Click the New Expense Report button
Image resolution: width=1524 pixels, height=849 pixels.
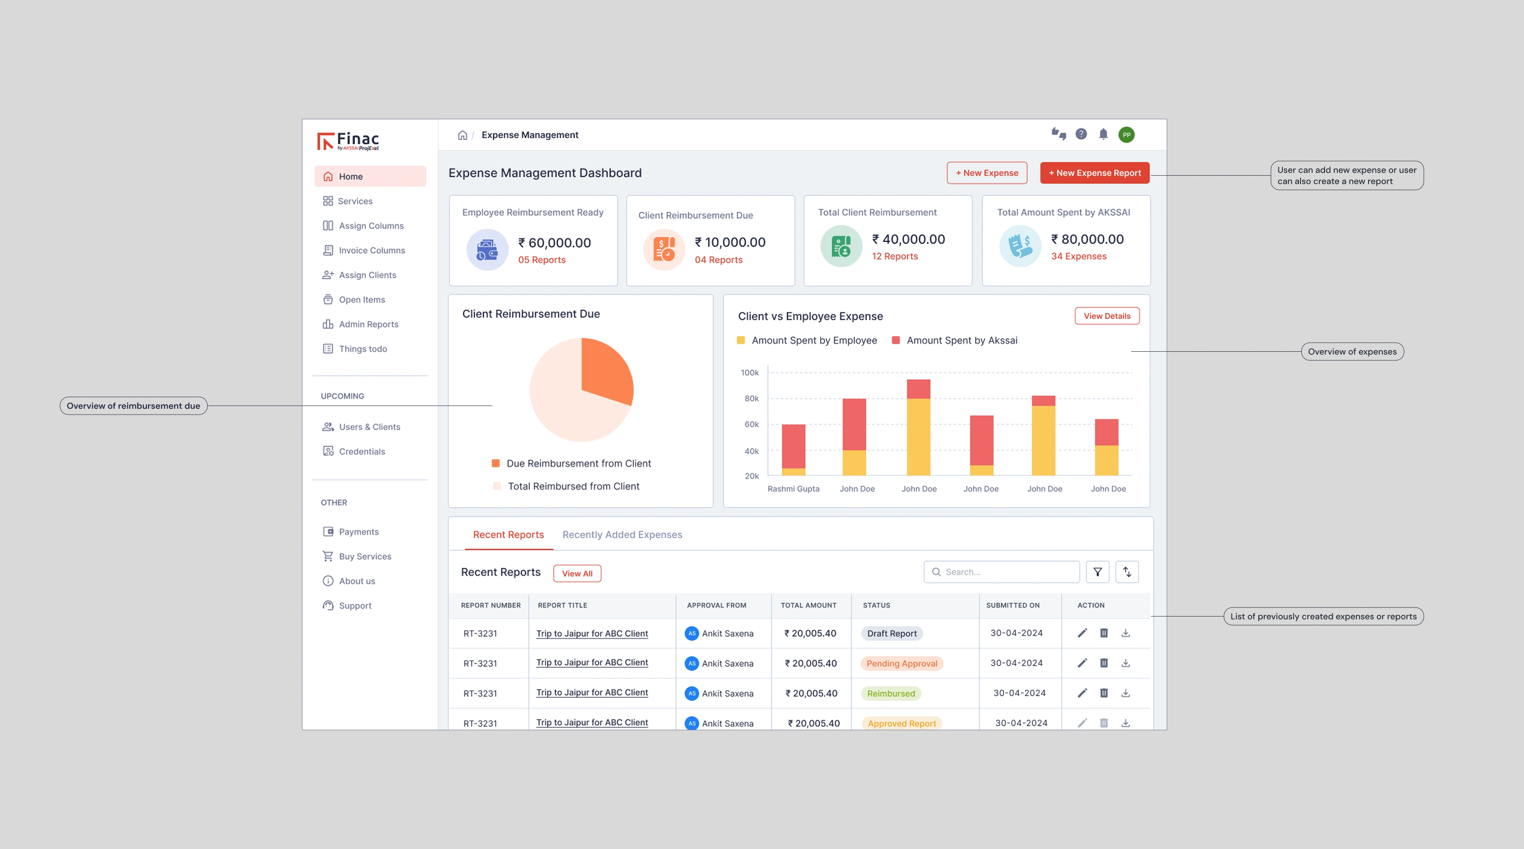[x=1095, y=173]
